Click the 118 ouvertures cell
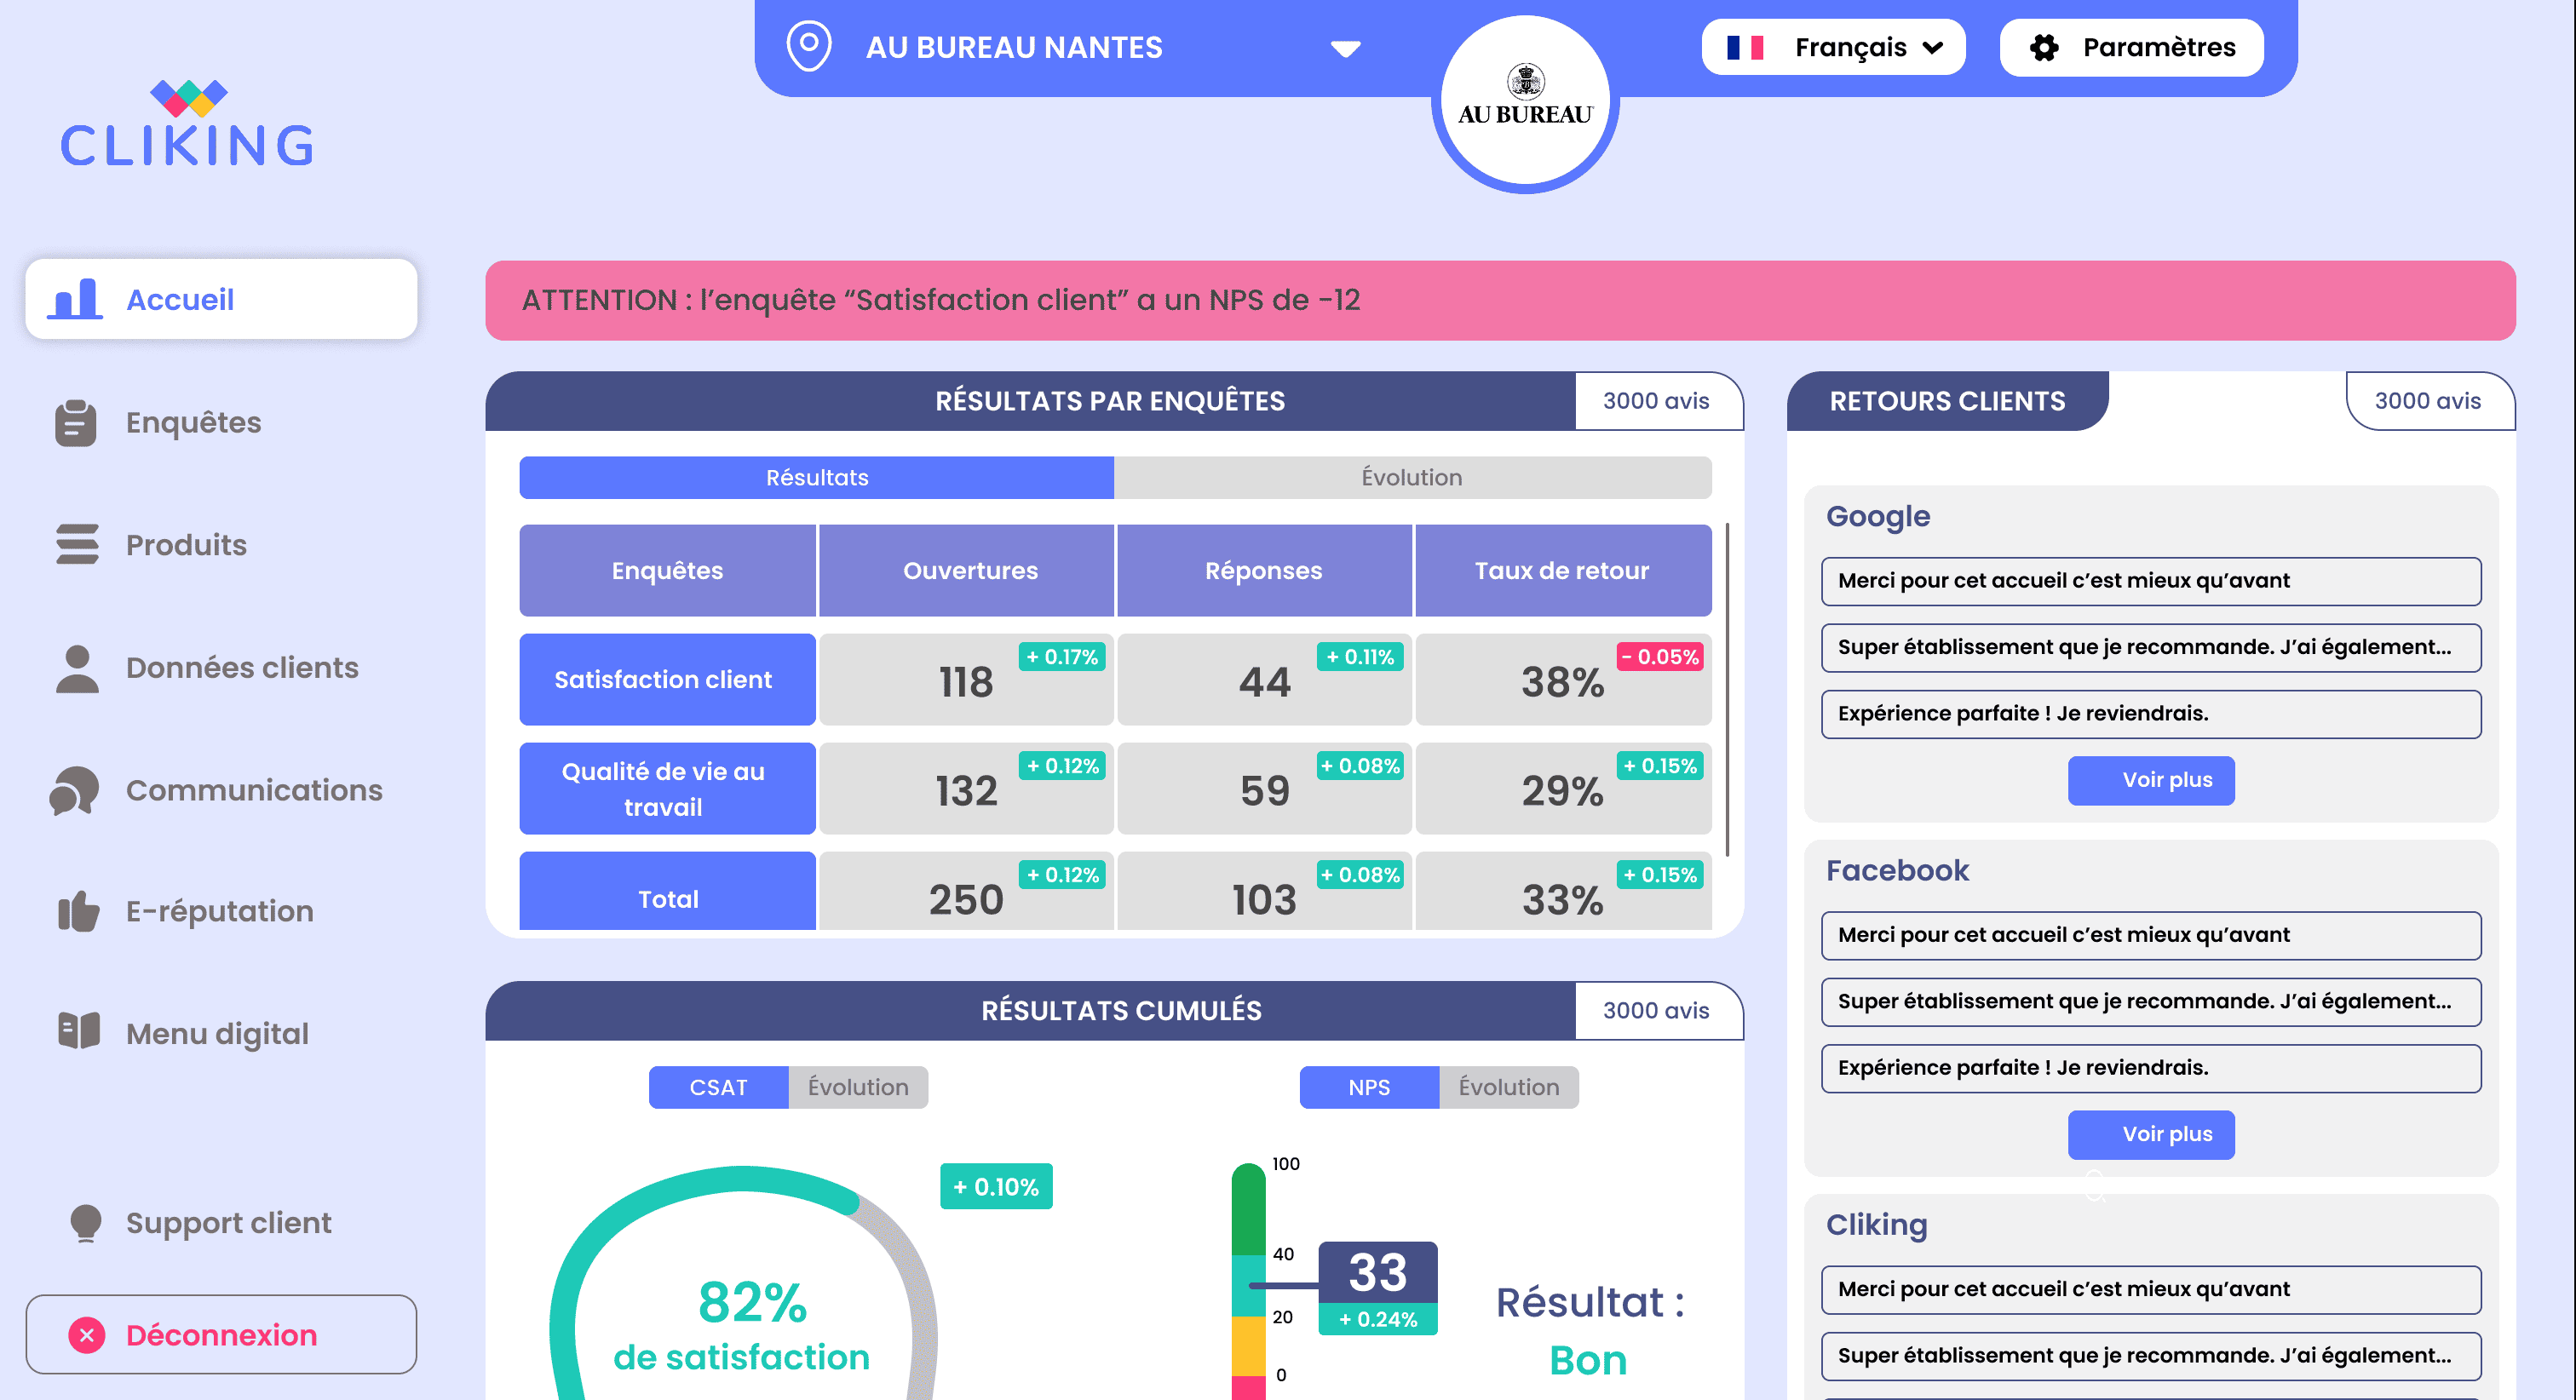This screenshot has height=1400, width=2576. [x=966, y=681]
